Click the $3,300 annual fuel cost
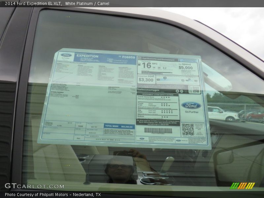The image size is (264, 198). [146, 80]
